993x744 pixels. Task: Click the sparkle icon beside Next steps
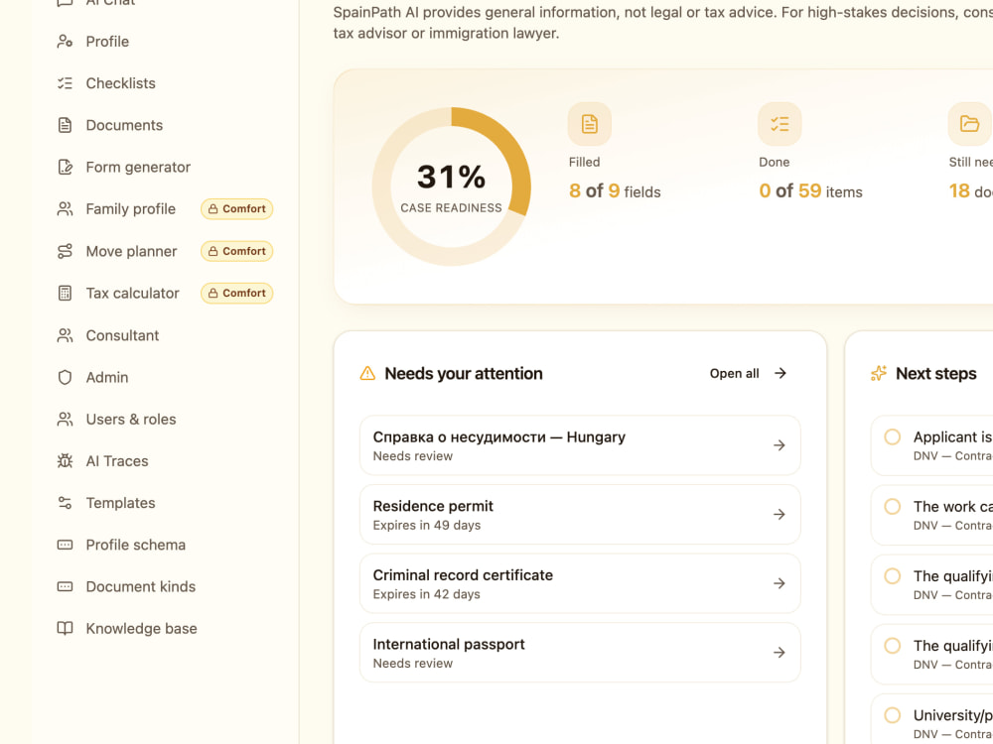tap(879, 373)
